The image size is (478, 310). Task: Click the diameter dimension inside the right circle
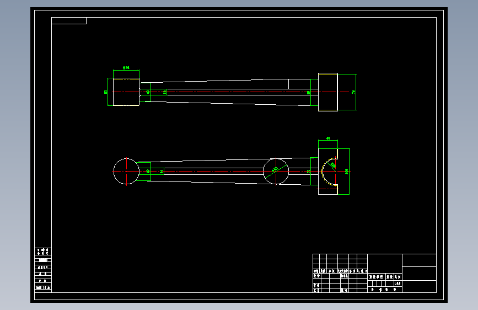[275, 169]
